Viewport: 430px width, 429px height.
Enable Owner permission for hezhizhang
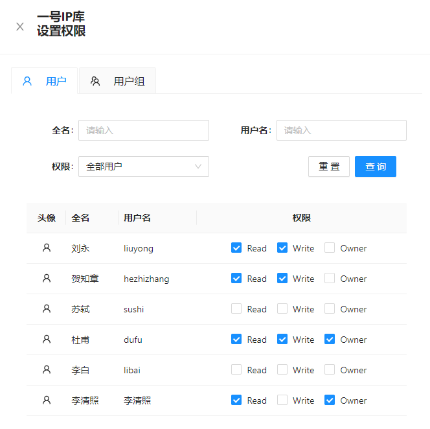[330, 278]
